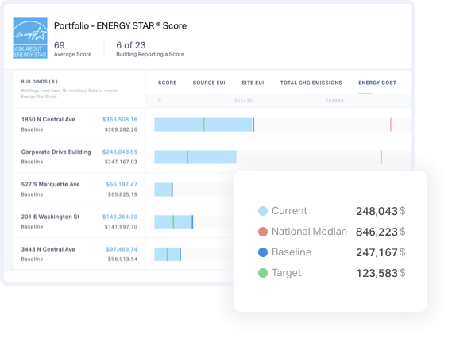Click the ENERGY STAR logo badge

[x=30, y=38]
